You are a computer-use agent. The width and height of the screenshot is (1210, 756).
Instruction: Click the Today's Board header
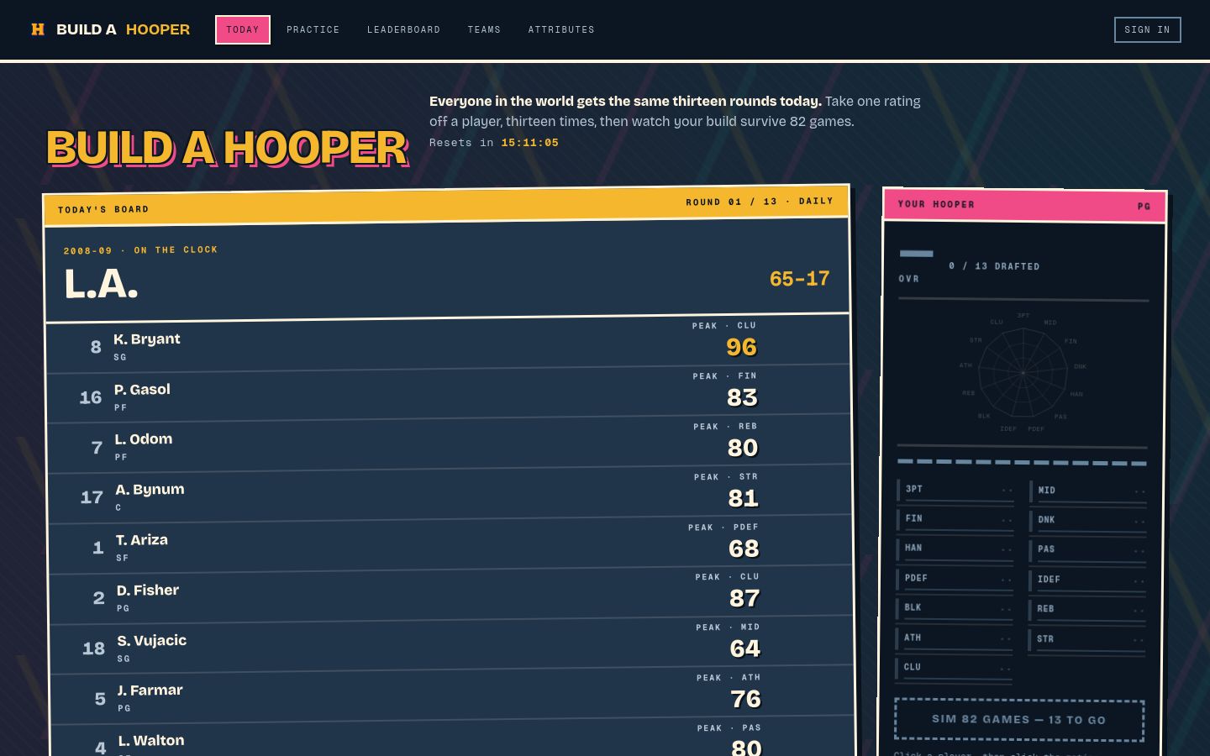[x=446, y=205]
